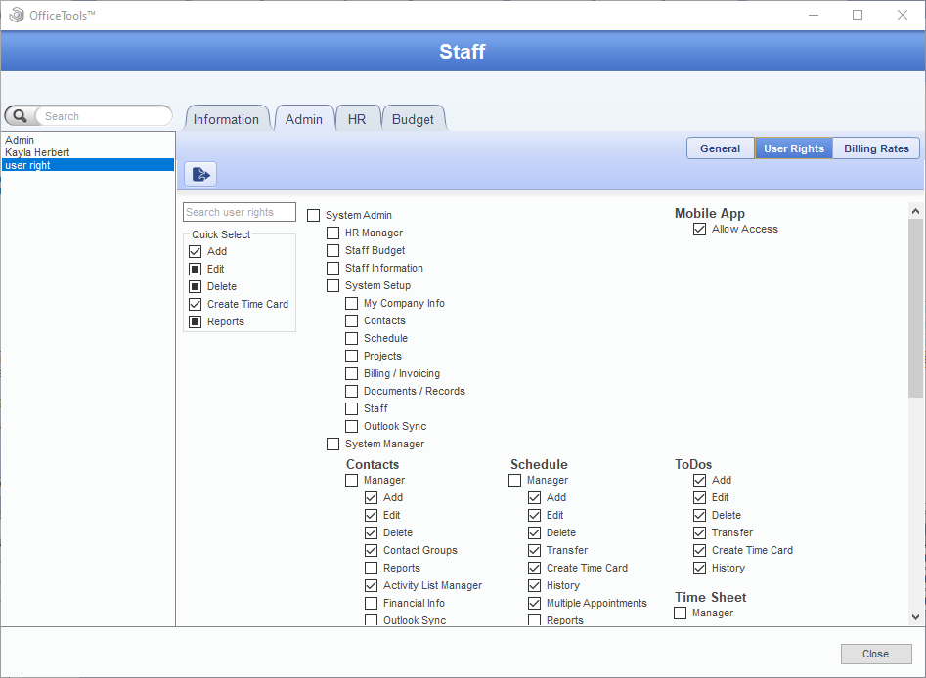Check My Company Info under System Setup
Screen dimensions: 926x678
click(x=351, y=303)
